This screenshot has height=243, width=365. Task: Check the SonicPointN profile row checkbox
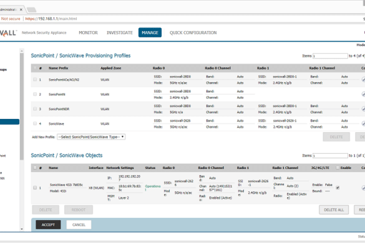click(35, 94)
